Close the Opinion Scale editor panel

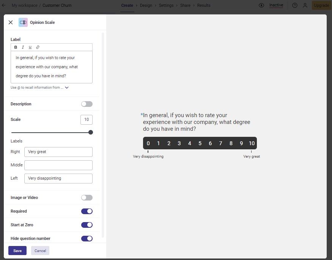click(11, 22)
